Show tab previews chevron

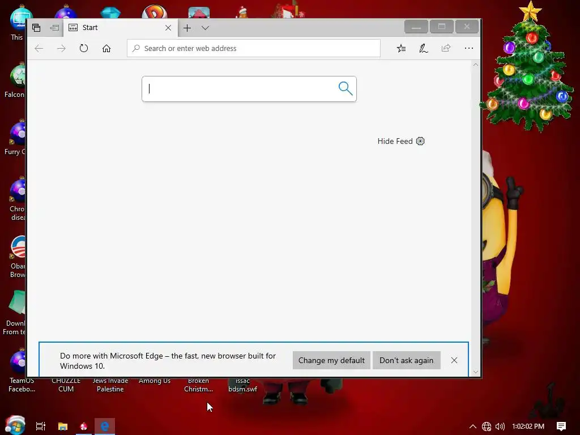click(x=205, y=28)
